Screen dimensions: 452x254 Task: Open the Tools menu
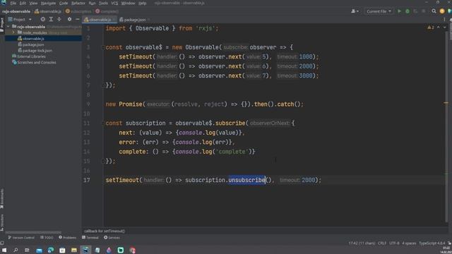[103, 3]
